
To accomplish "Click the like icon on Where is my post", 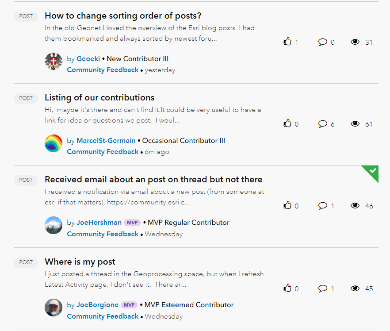I will tap(288, 288).
